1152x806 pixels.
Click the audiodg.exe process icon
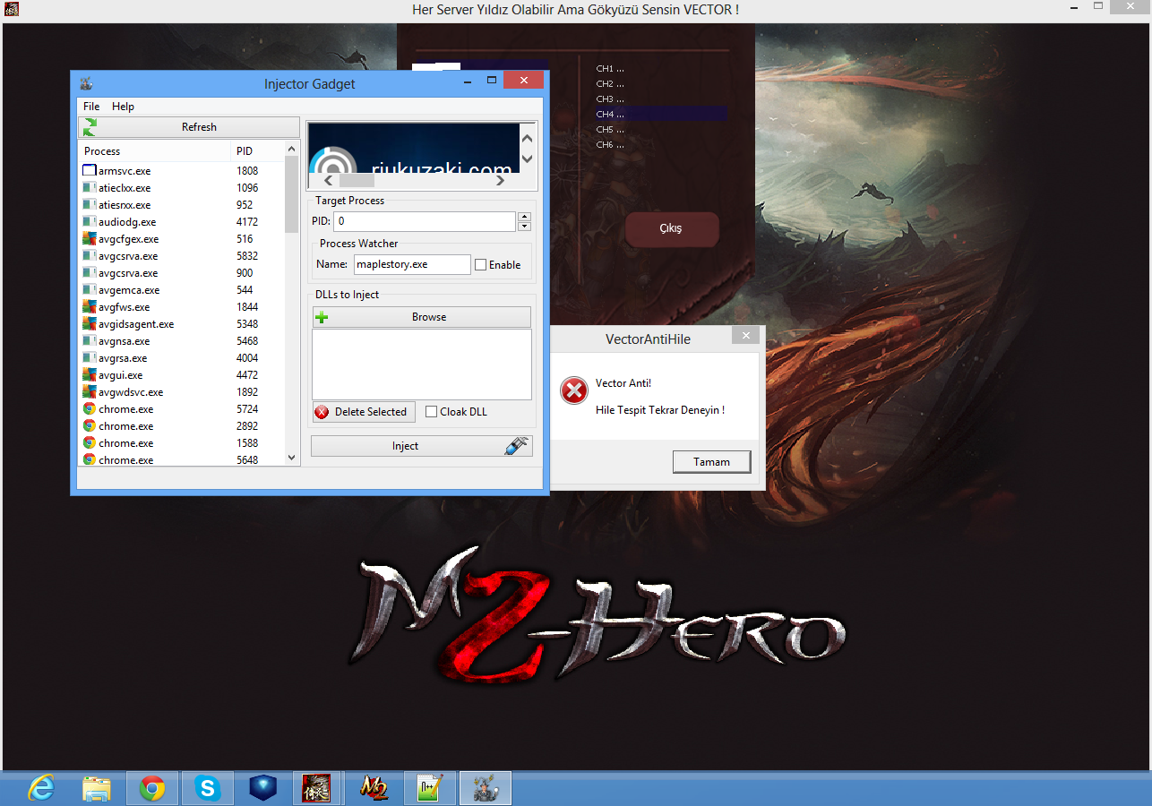click(x=90, y=222)
